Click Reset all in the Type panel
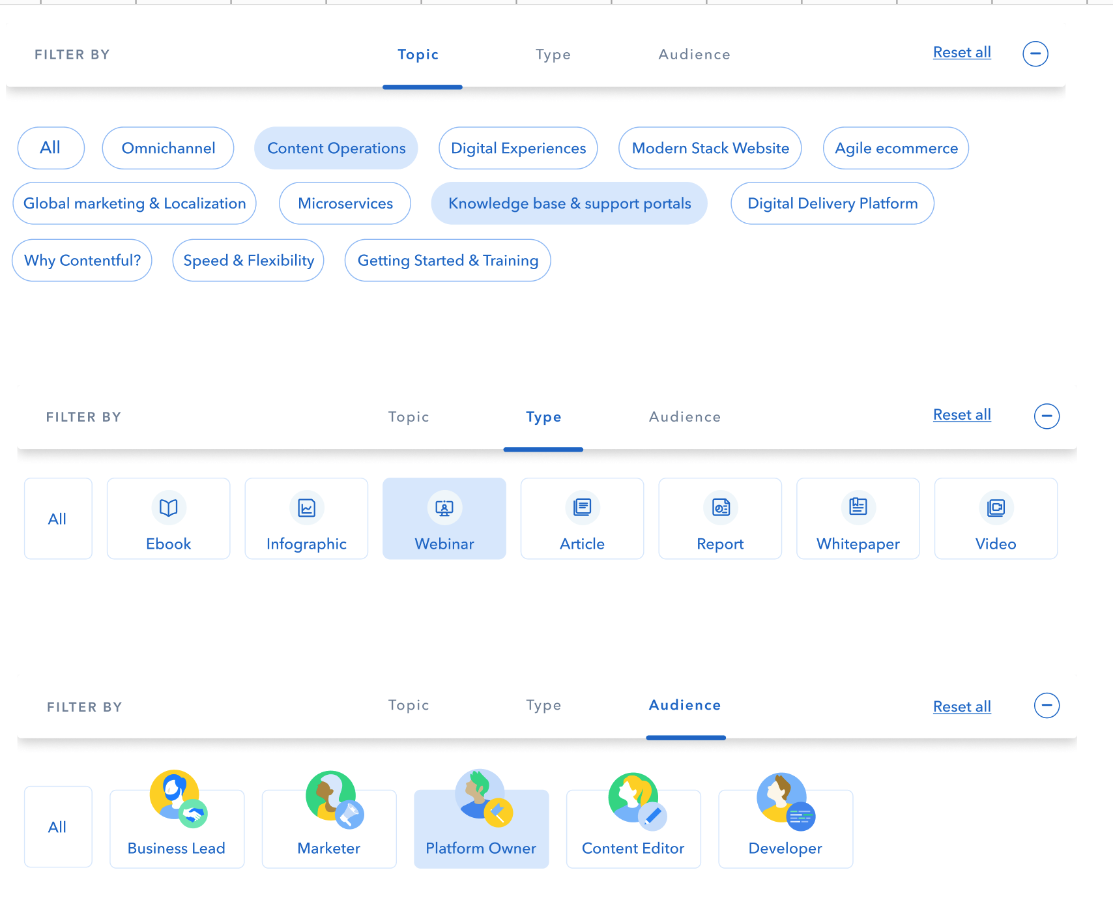The height and width of the screenshot is (898, 1113). tap(962, 414)
